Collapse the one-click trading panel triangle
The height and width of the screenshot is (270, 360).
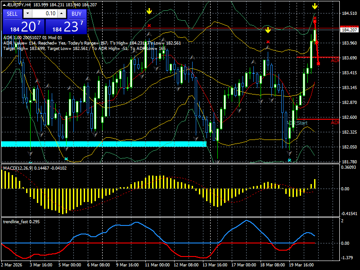(x=4, y=4)
